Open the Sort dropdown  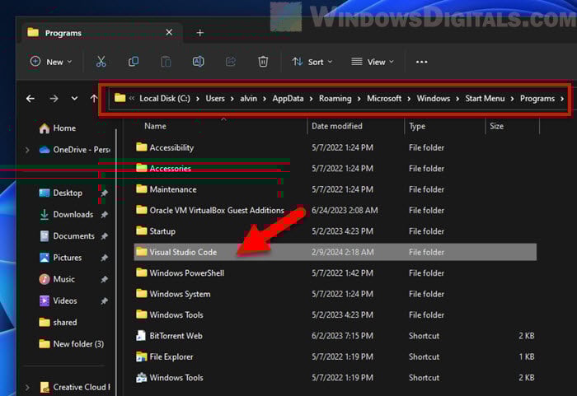[312, 62]
